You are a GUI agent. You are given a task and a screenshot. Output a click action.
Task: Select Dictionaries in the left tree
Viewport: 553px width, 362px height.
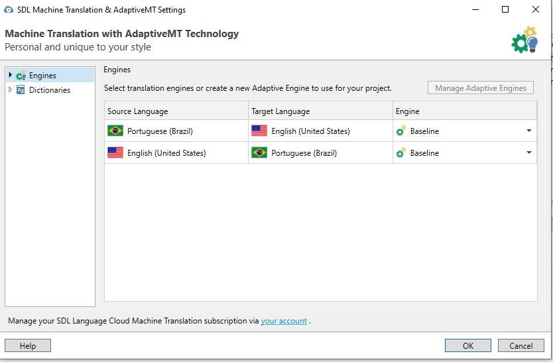coord(50,90)
